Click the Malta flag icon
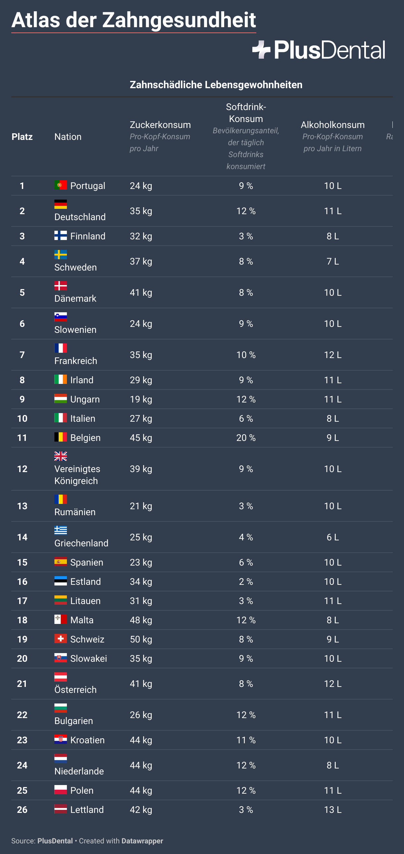This screenshot has height=854, width=404. click(x=61, y=619)
